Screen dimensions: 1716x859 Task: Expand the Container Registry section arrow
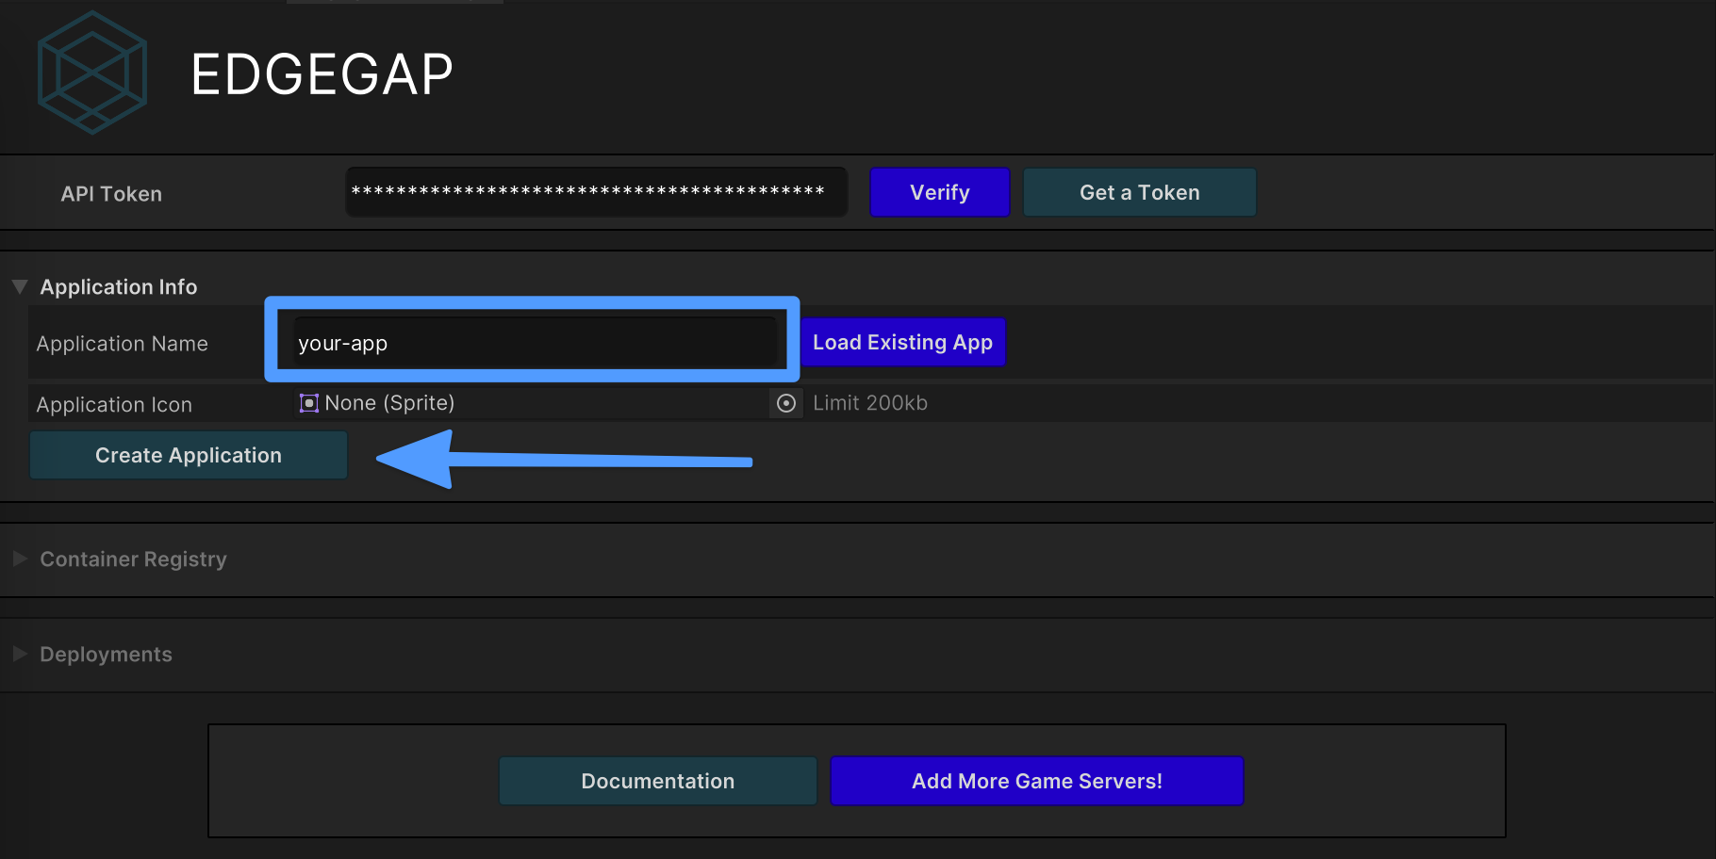click(x=20, y=559)
